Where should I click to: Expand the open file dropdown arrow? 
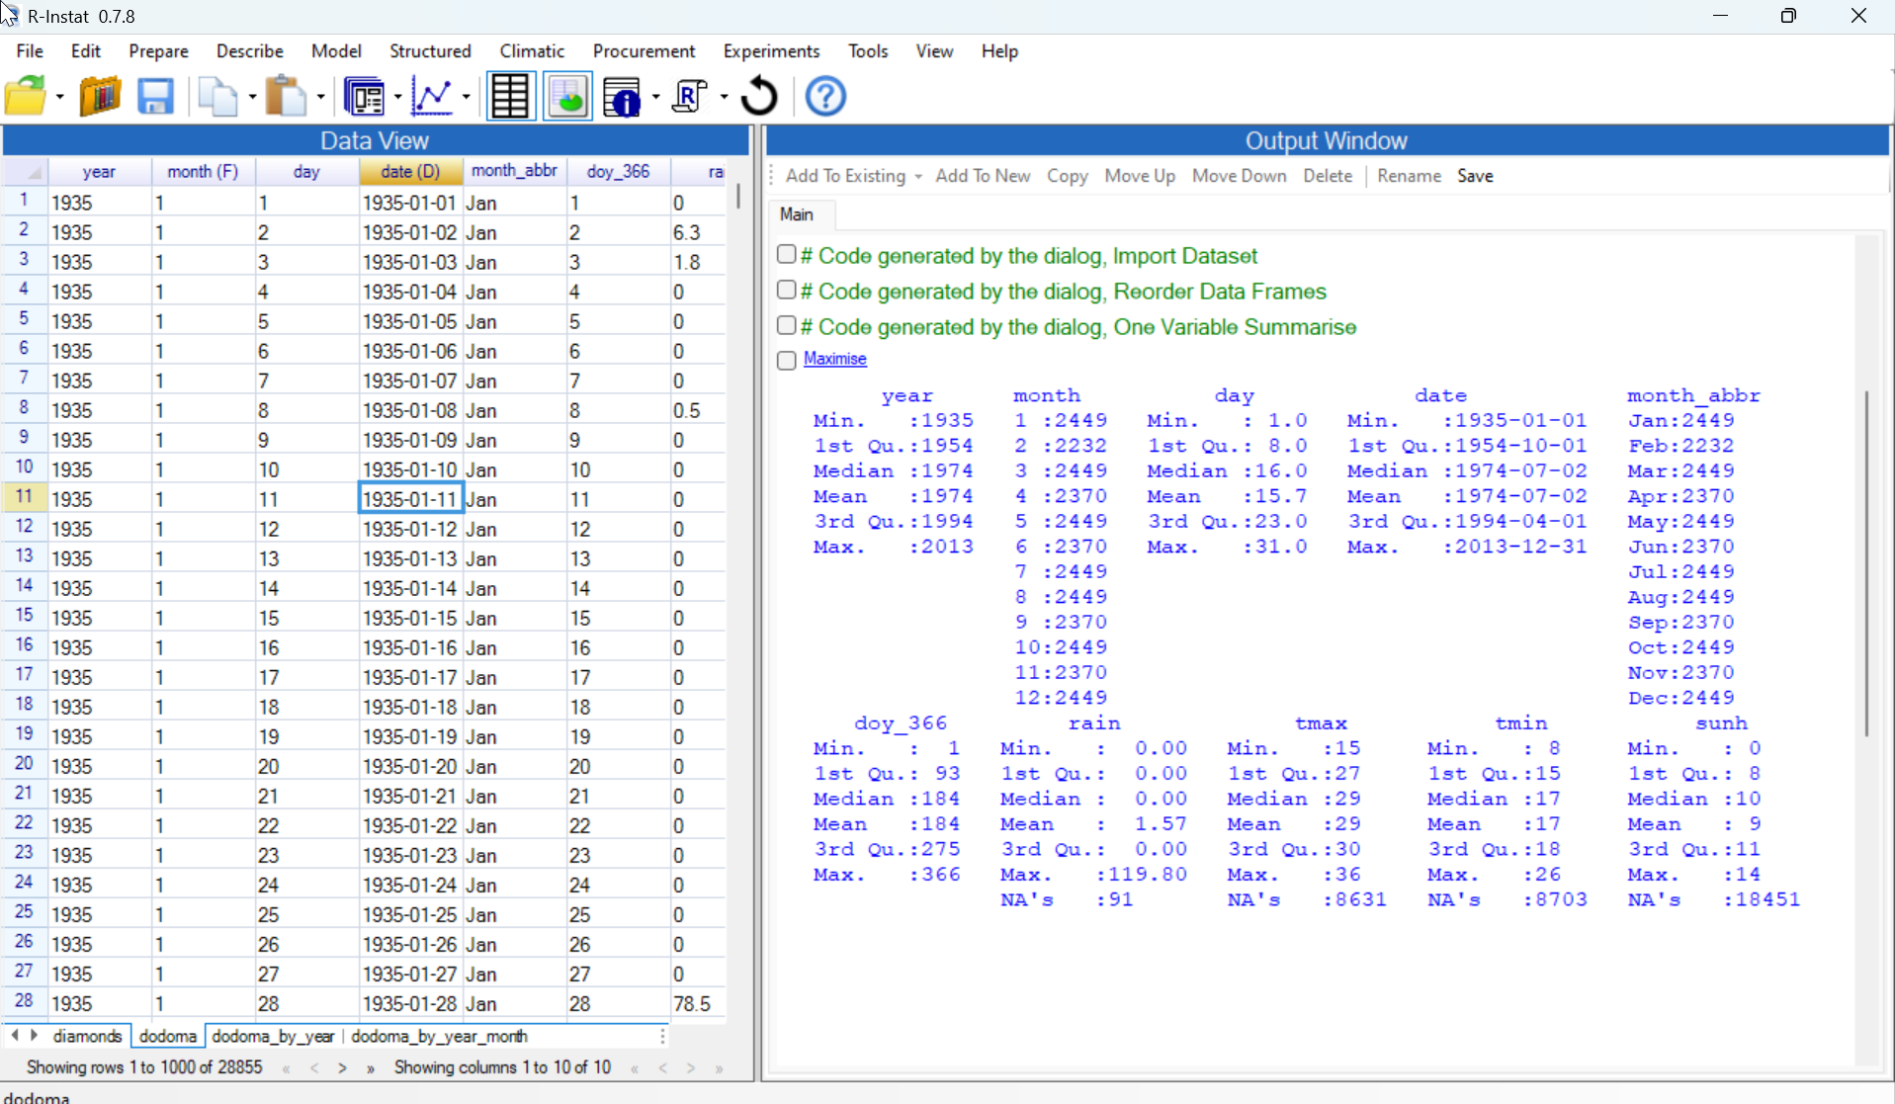pyautogui.click(x=60, y=97)
